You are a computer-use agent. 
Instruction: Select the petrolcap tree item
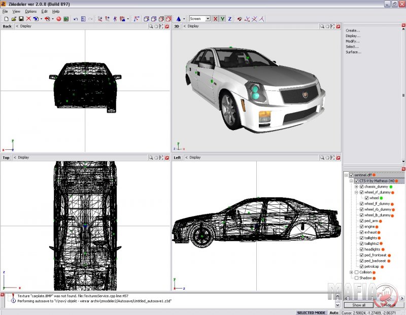pos(371,266)
